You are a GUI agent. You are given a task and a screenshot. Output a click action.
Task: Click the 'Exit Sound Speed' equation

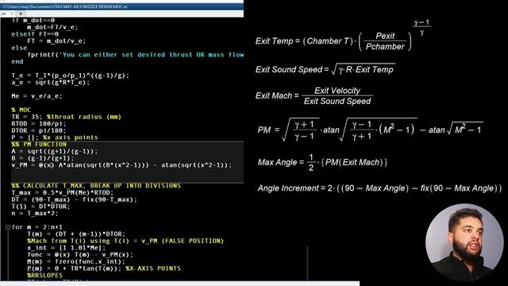[x=325, y=69]
